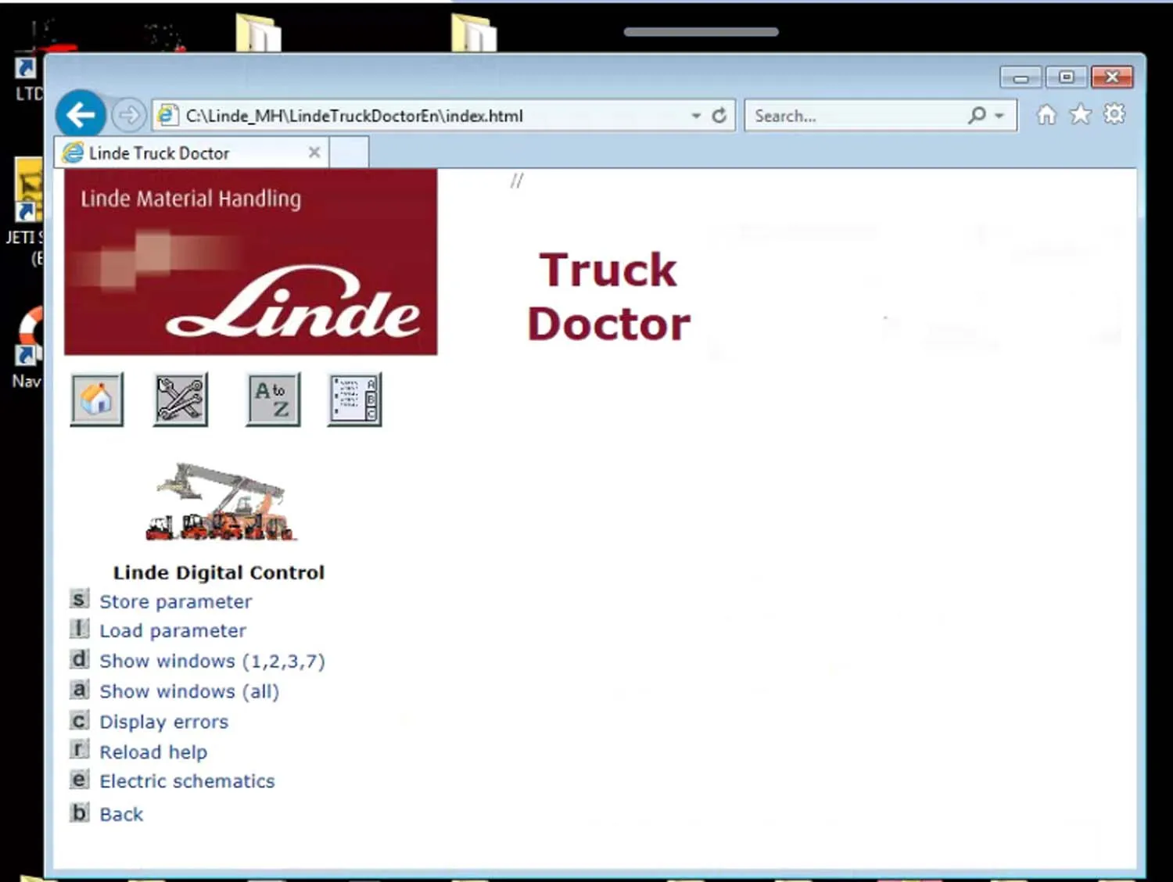Open the browser settings gear menu

(1113, 114)
